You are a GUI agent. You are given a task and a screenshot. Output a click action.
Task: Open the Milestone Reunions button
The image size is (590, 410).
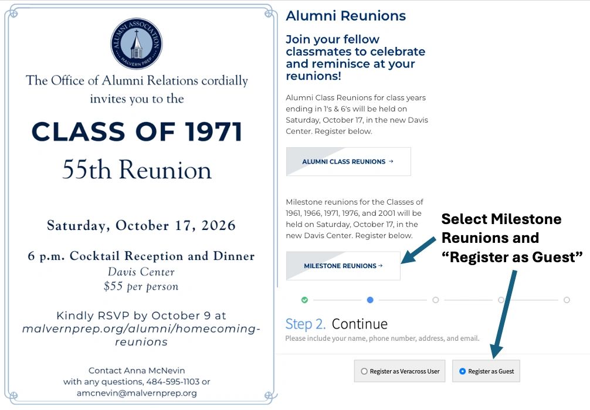pyautogui.click(x=343, y=266)
